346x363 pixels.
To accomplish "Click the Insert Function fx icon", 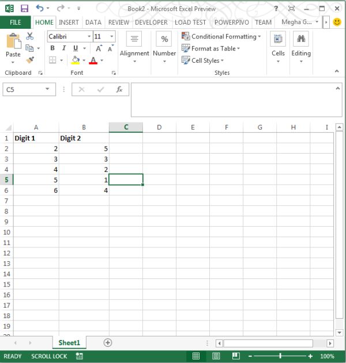I will 119,89.
